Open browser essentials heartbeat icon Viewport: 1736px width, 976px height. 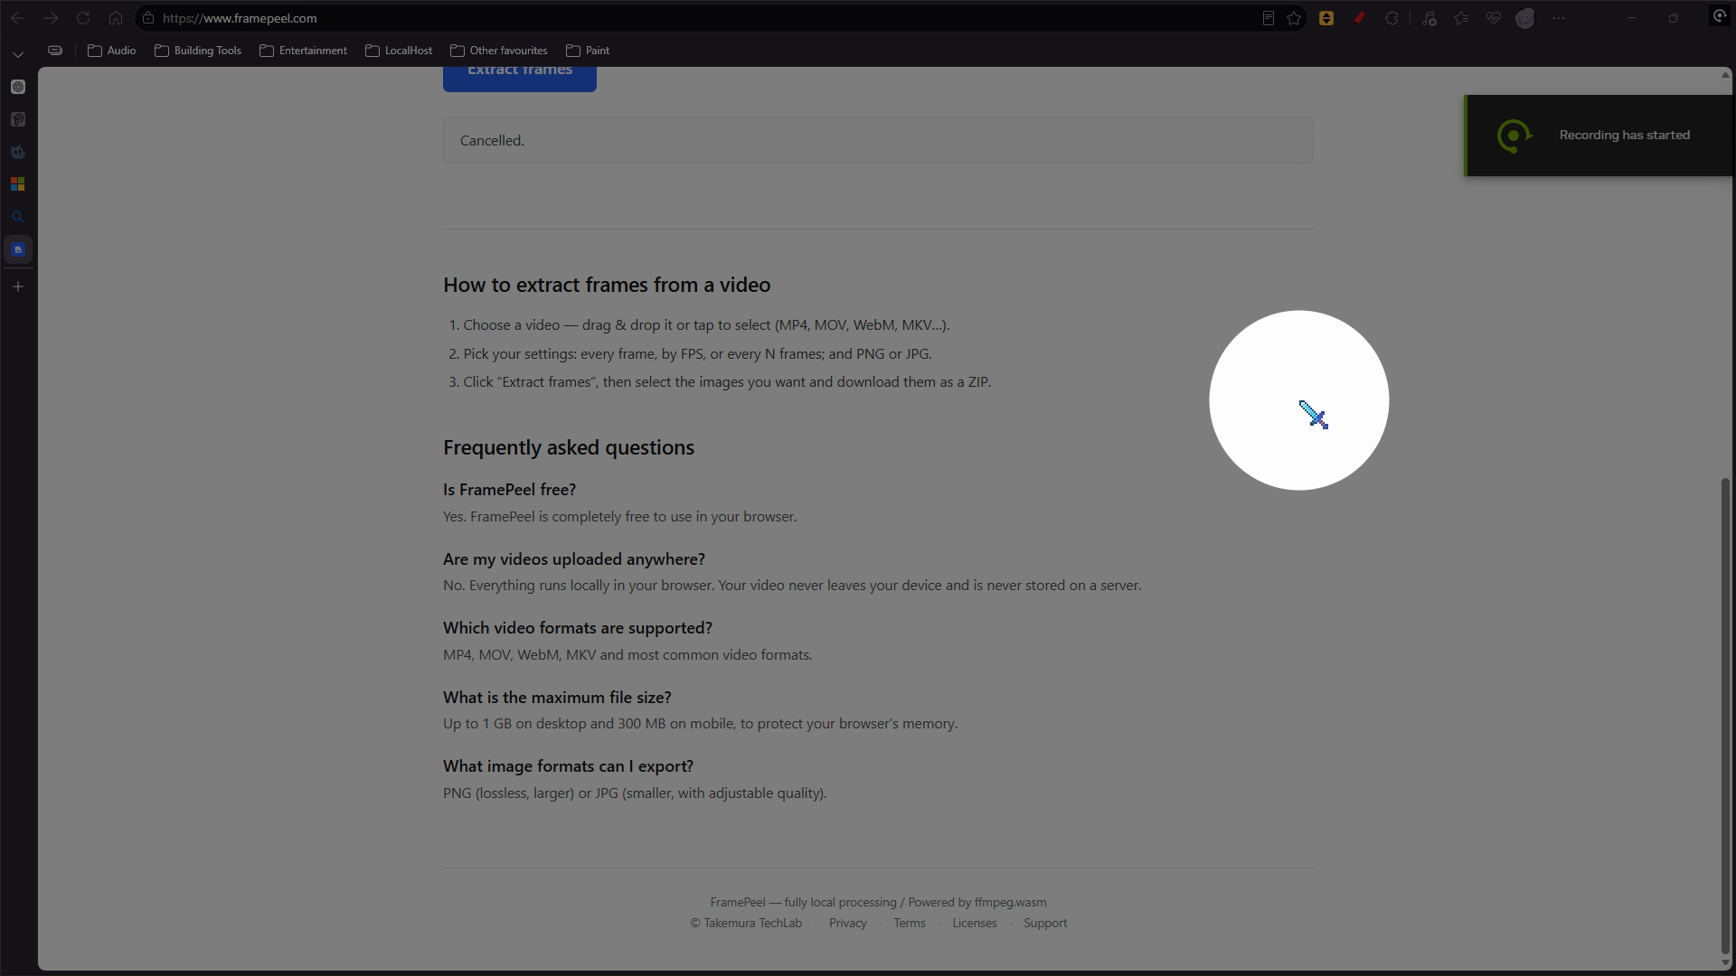(1494, 18)
